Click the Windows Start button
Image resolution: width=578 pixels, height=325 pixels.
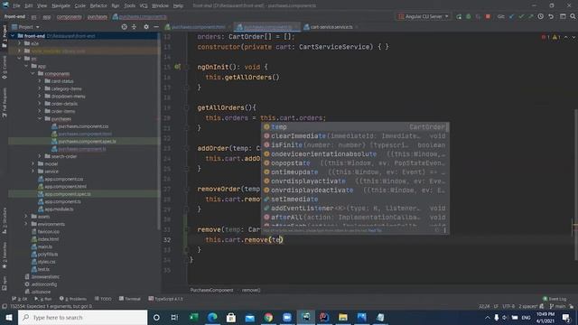(x=9, y=317)
